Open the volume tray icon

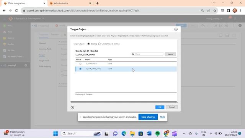click(216, 133)
